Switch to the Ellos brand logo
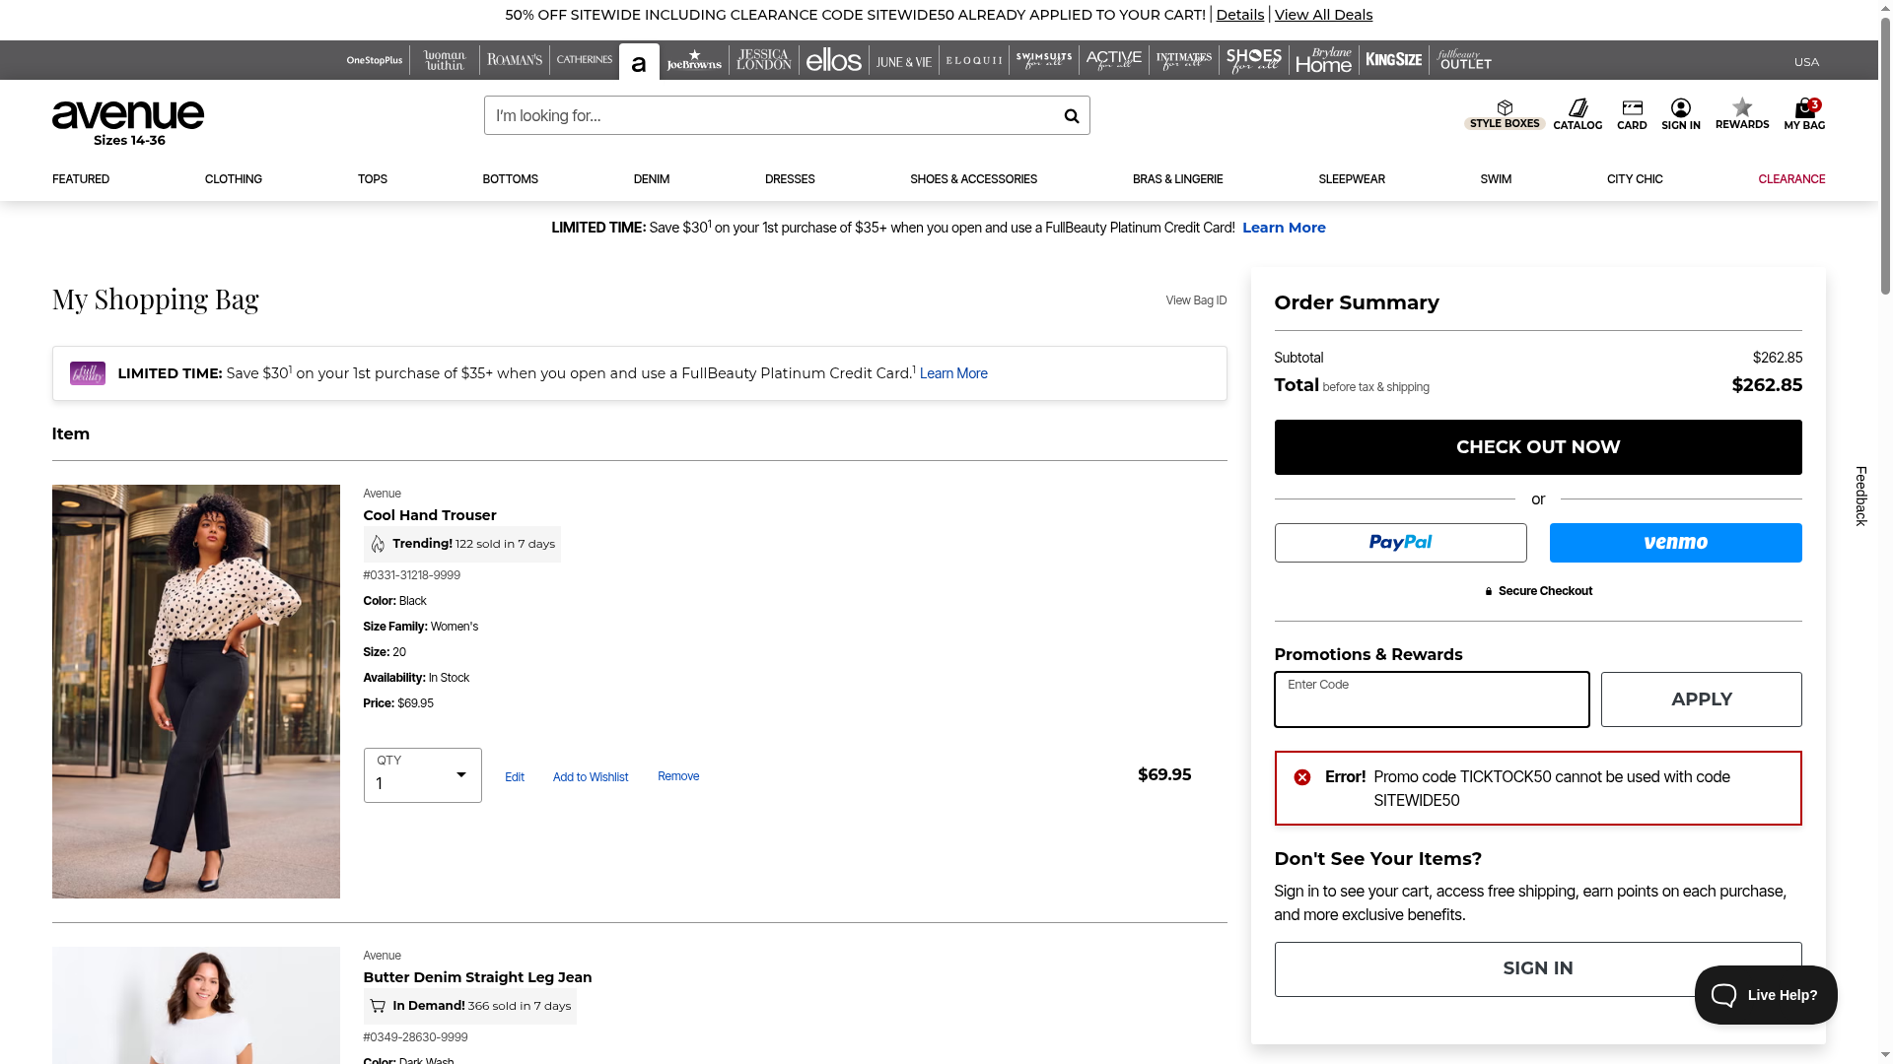Viewport: 1893px width, 1064px height. (833, 61)
